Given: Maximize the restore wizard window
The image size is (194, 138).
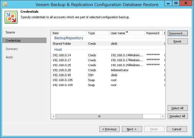Looking at the screenshot, I should tap(176, 3).
